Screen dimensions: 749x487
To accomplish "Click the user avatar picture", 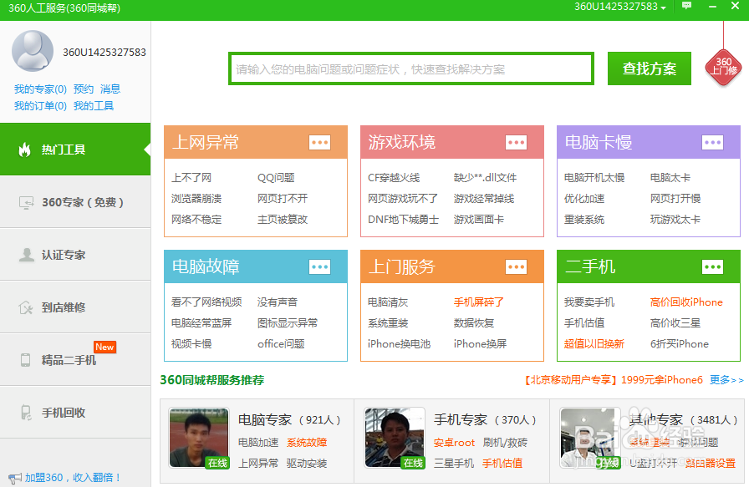I will [x=33, y=51].
